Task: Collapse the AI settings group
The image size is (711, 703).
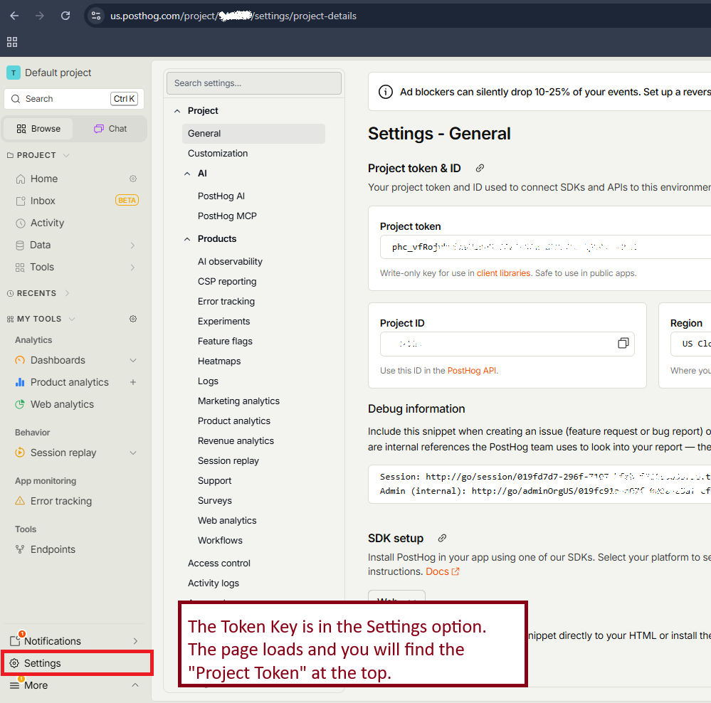Action: coord(187,174)
